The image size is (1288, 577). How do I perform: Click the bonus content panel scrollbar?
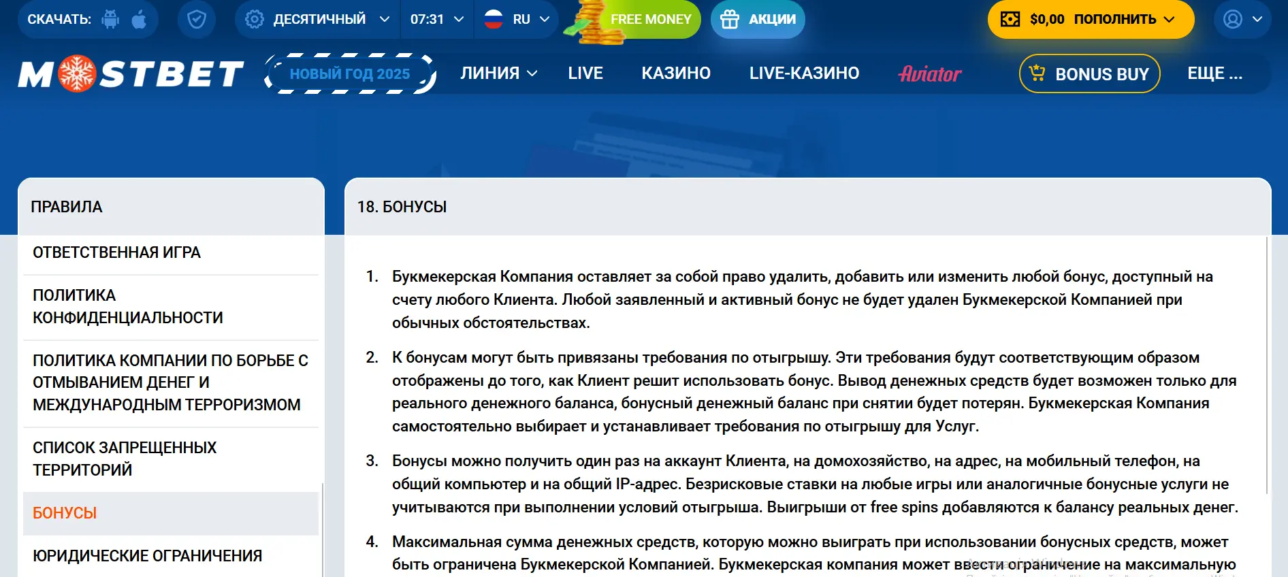pos(1266,365)
